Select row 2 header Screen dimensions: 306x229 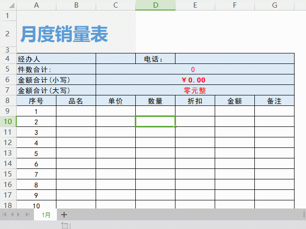click(8, 34)
